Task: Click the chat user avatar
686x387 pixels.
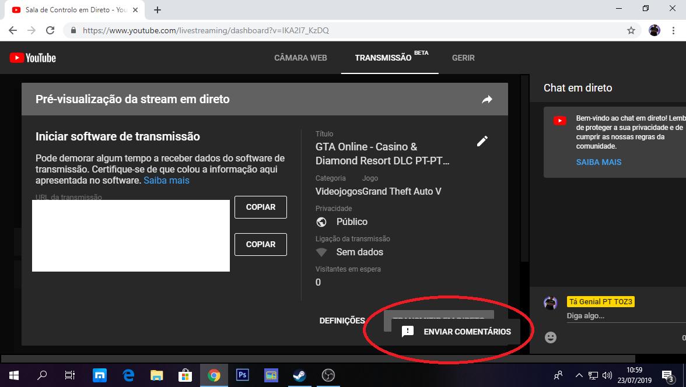Action: (x=551, y=302)
